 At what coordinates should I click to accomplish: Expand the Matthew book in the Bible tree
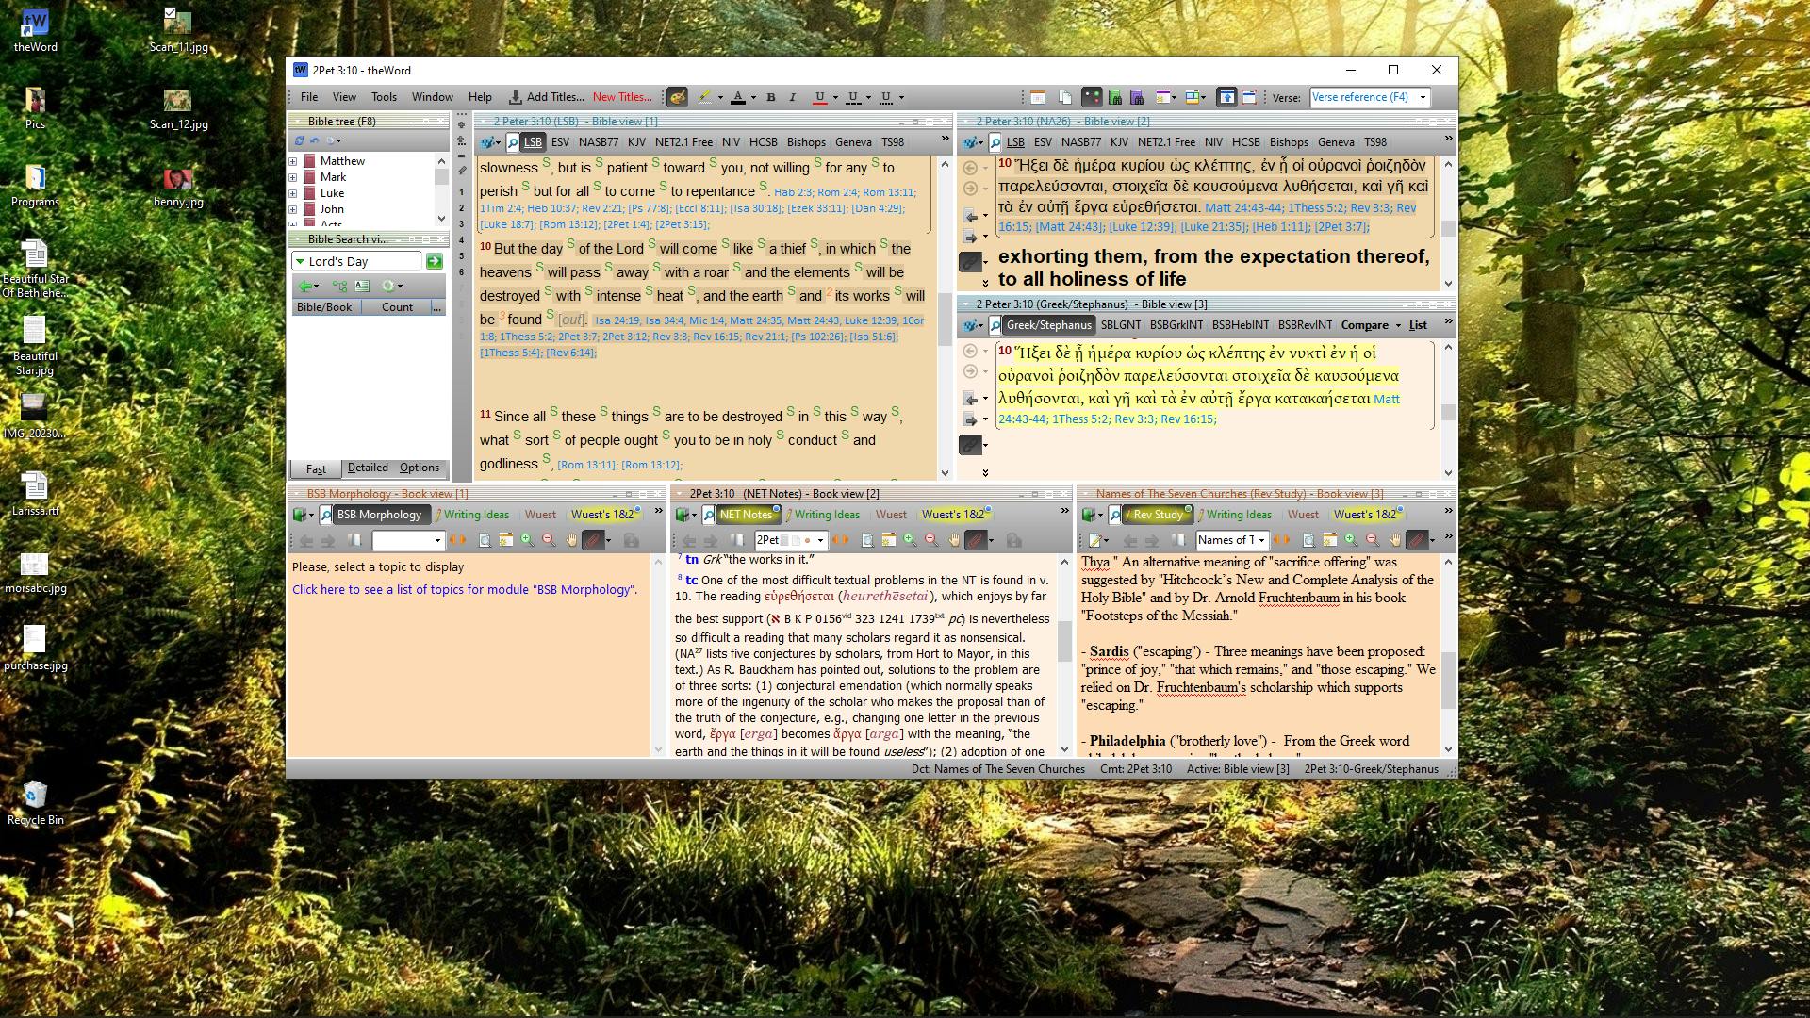coord(292,160)
